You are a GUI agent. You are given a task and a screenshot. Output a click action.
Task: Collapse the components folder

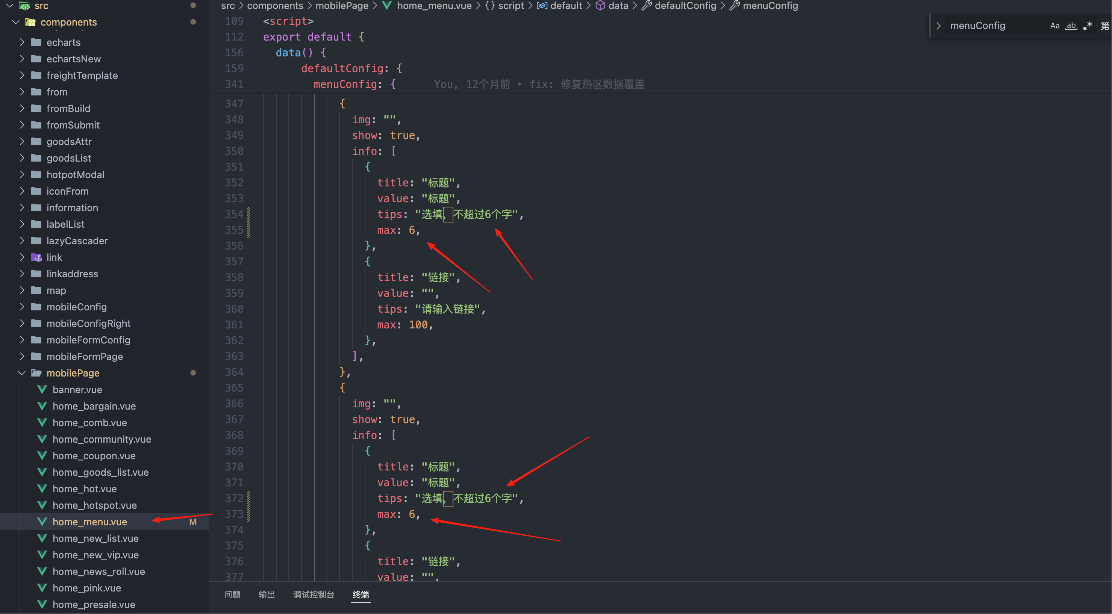point(16,22)
